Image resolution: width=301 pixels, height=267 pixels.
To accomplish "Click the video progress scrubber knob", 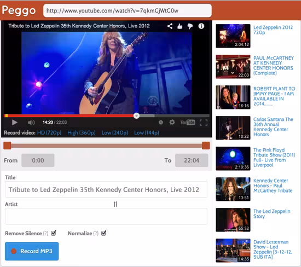I will pyautogui.click(x=136, y=116).
